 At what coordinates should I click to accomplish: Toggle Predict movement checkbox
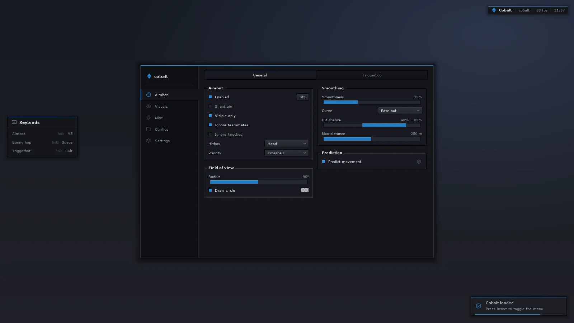[324, 161]
